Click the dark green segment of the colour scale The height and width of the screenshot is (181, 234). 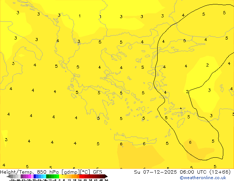[48, 176]
